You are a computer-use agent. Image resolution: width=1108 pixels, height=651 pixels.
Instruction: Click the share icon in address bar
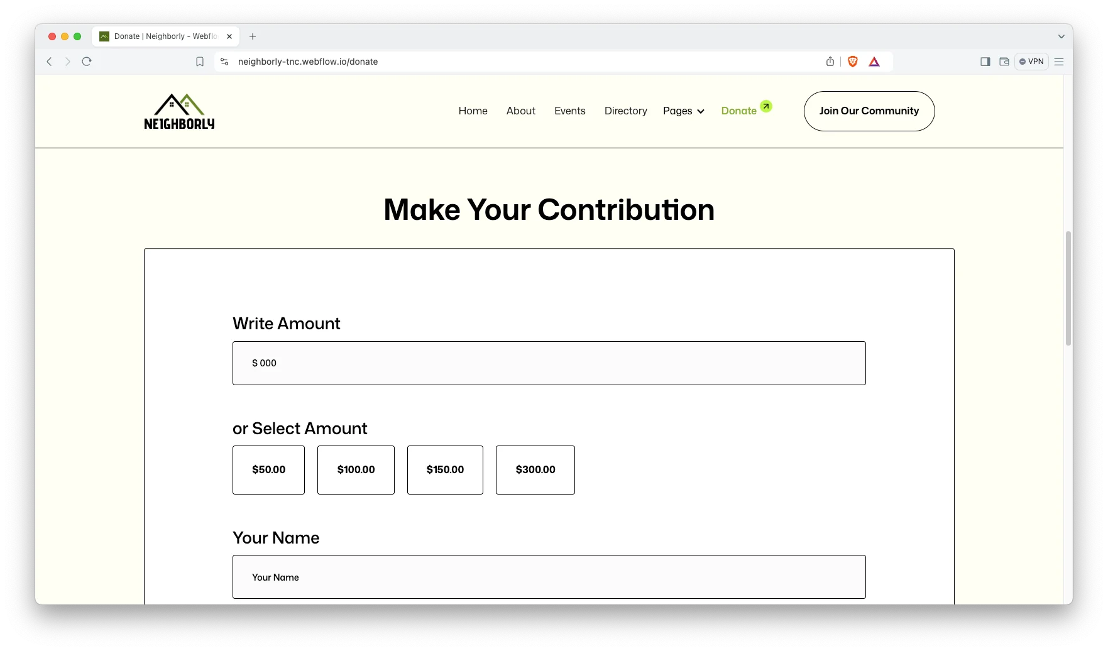tap(830, 62)
